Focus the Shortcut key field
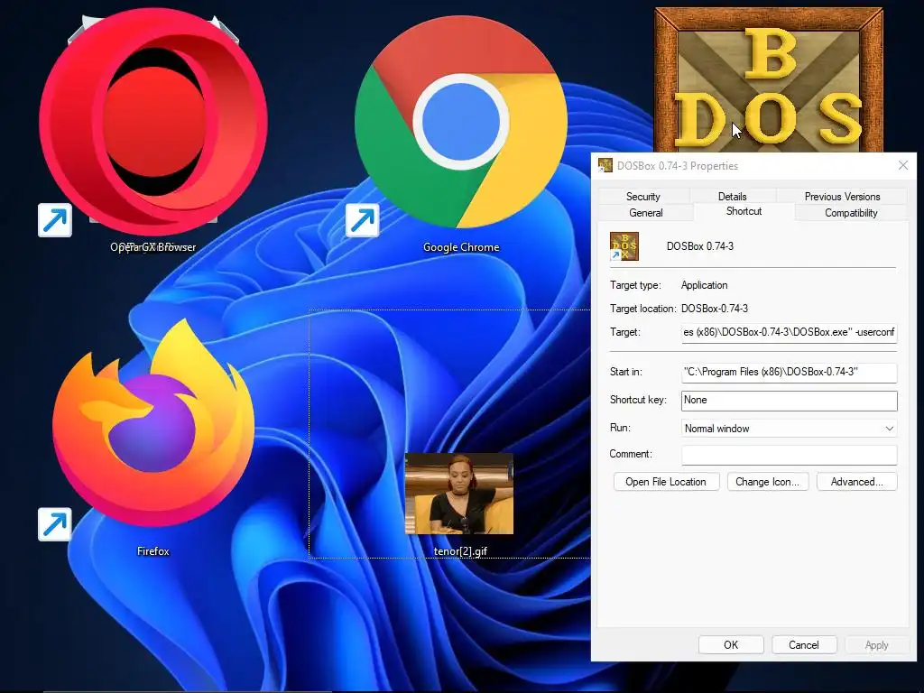Viewport: 924px width, 693px height. pyautogui.click(x=789, y=400)
